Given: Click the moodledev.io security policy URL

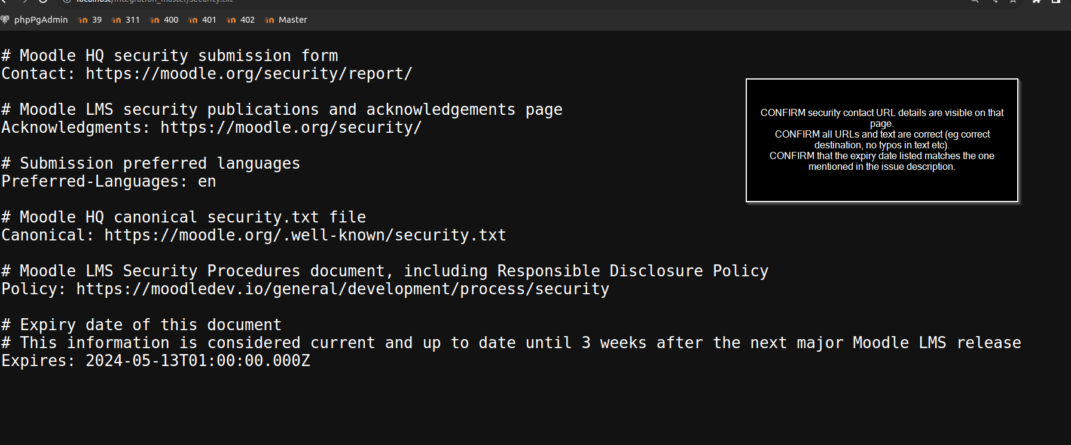Looking at the screenshot, I should (343, 289).
